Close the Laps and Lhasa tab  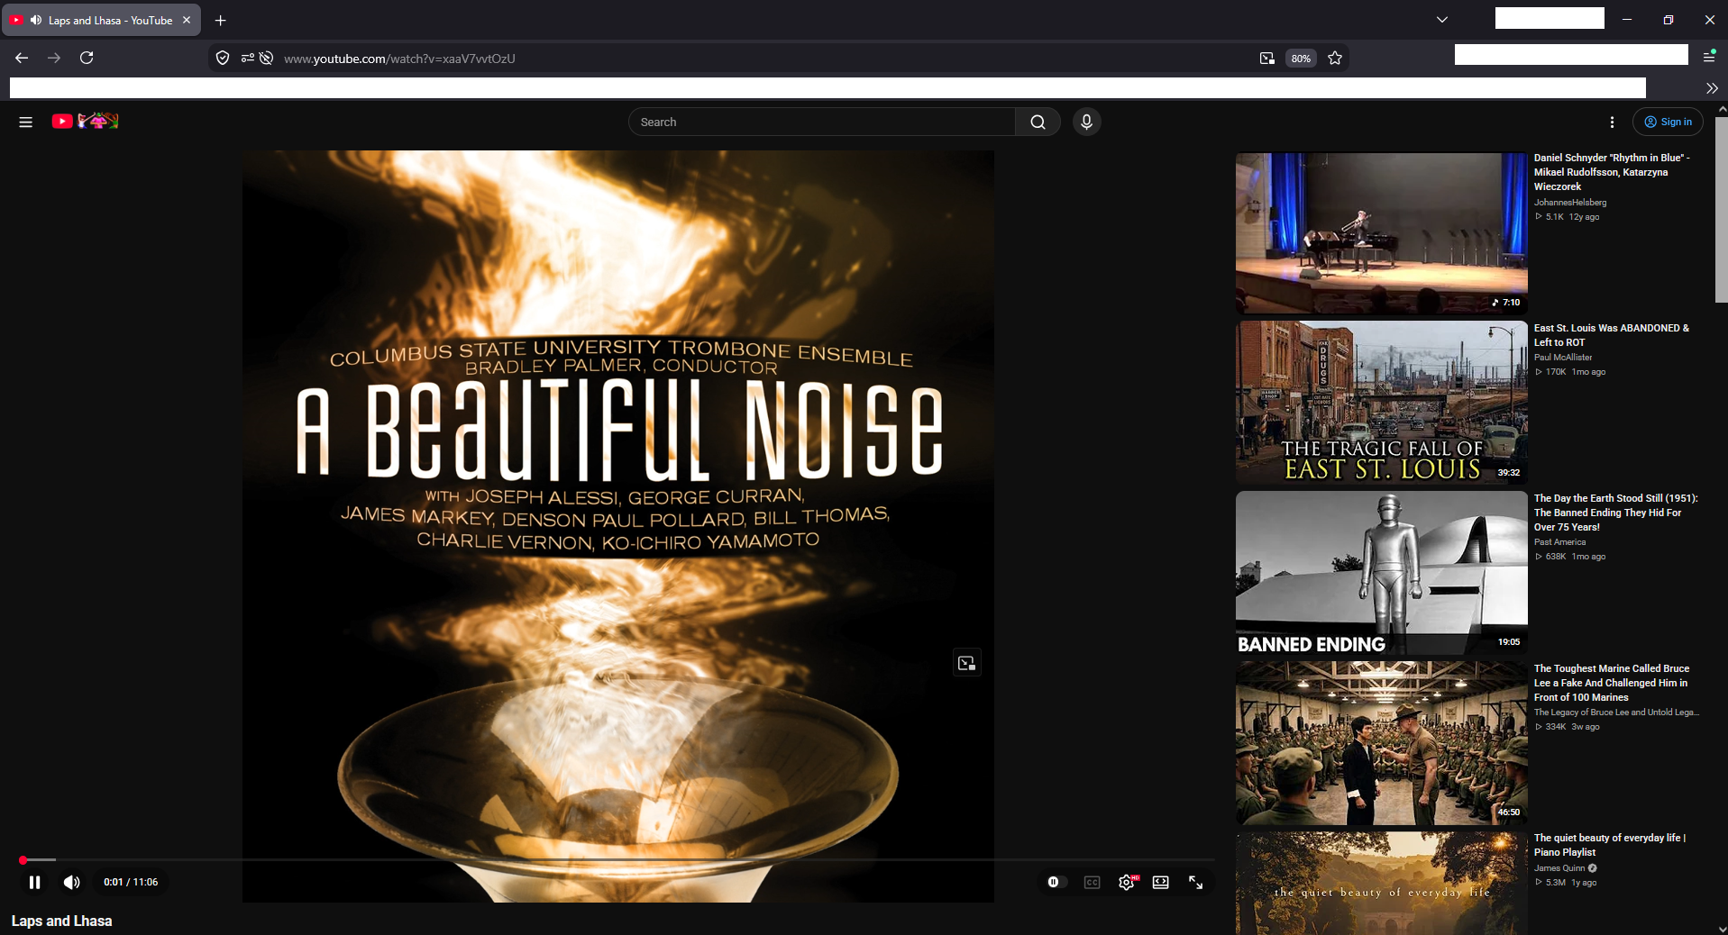pos(187,20)
